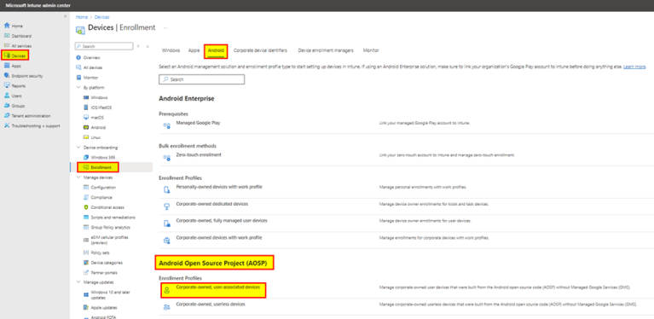
Task: Collapse the left navigation pane chevron
Action: 65,16
